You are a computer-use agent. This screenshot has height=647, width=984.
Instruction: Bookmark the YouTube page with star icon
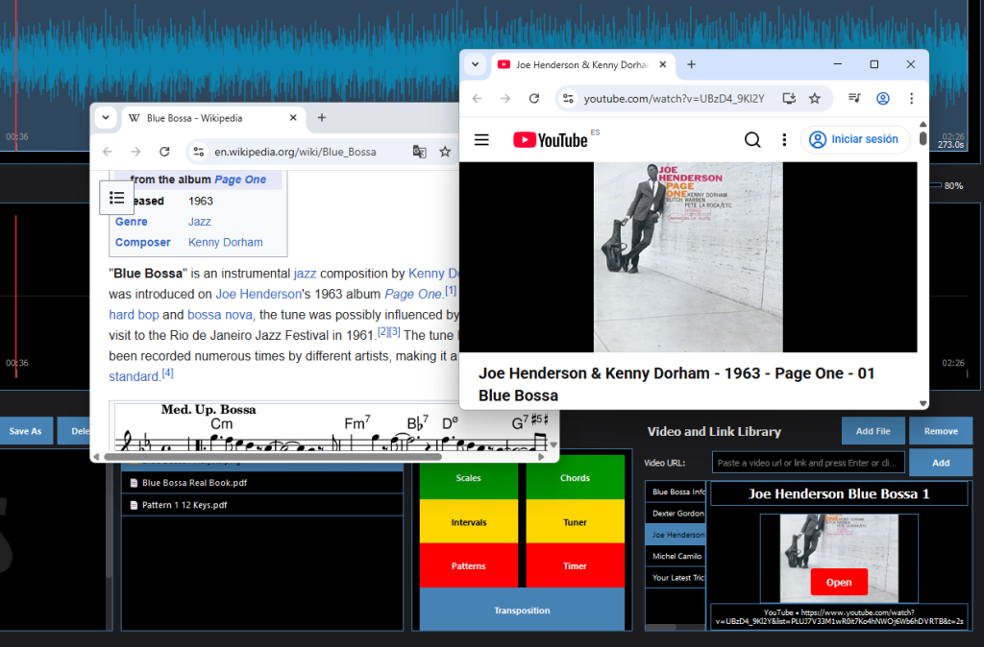point(815,99)
